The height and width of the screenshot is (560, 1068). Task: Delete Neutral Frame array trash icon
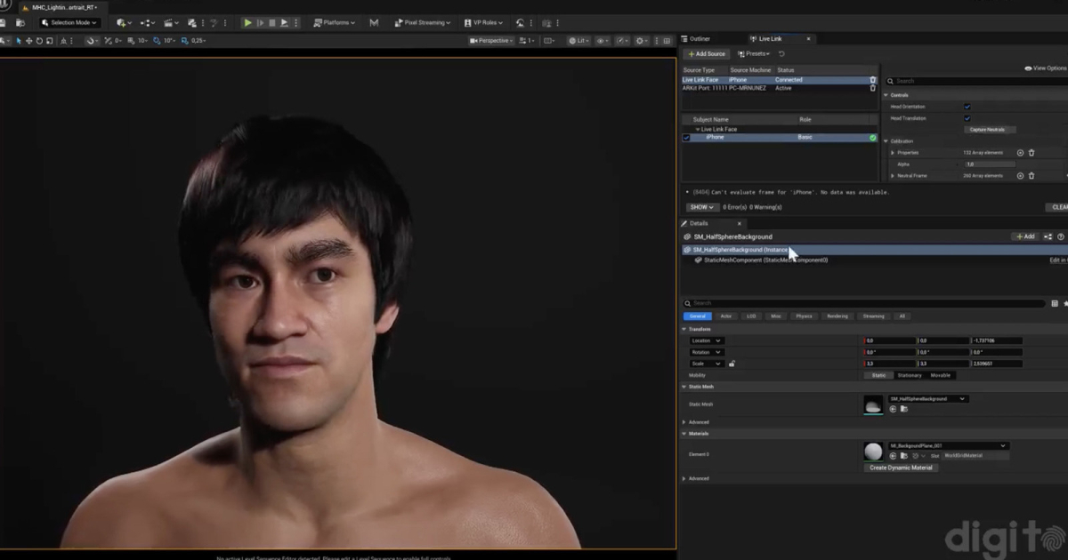1032,176
